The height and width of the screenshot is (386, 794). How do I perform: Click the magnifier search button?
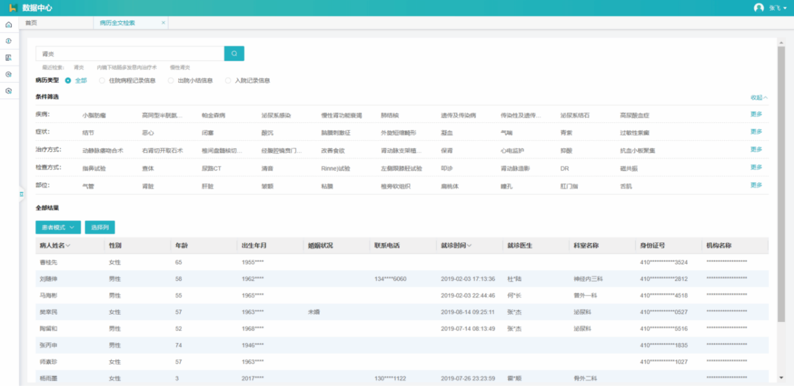pos(234,54)
